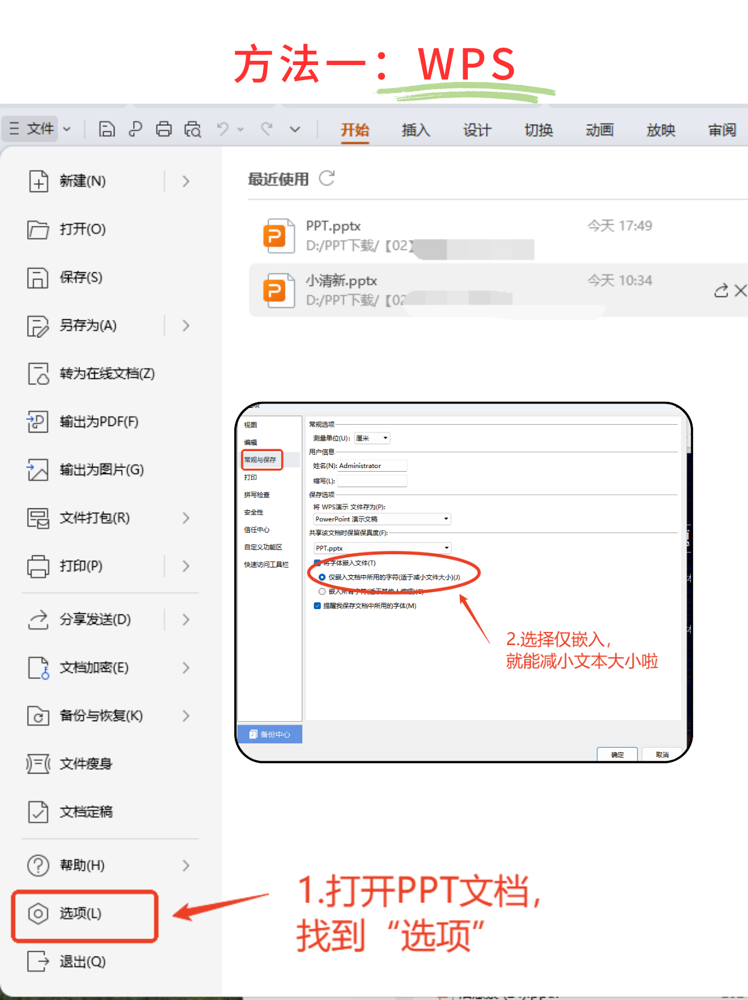Toggle the 提醒我保存文档中所用的字体(M) checkbox
748x1000 pixels.
pos(317,606)
